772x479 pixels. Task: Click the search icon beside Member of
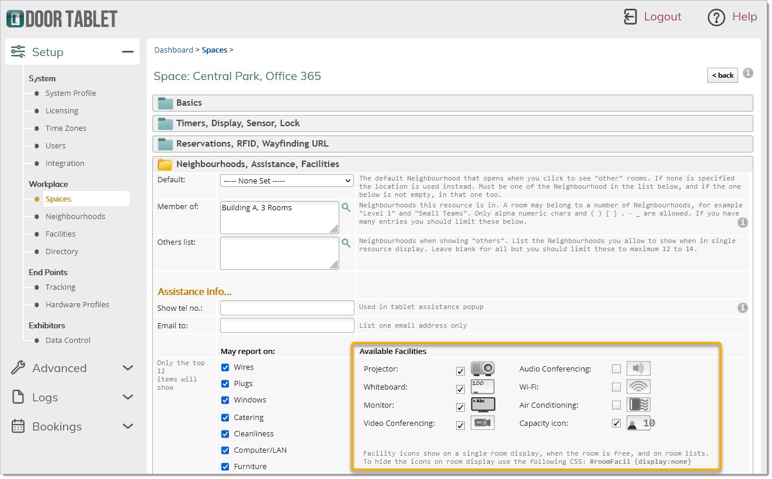coord(346,207)
